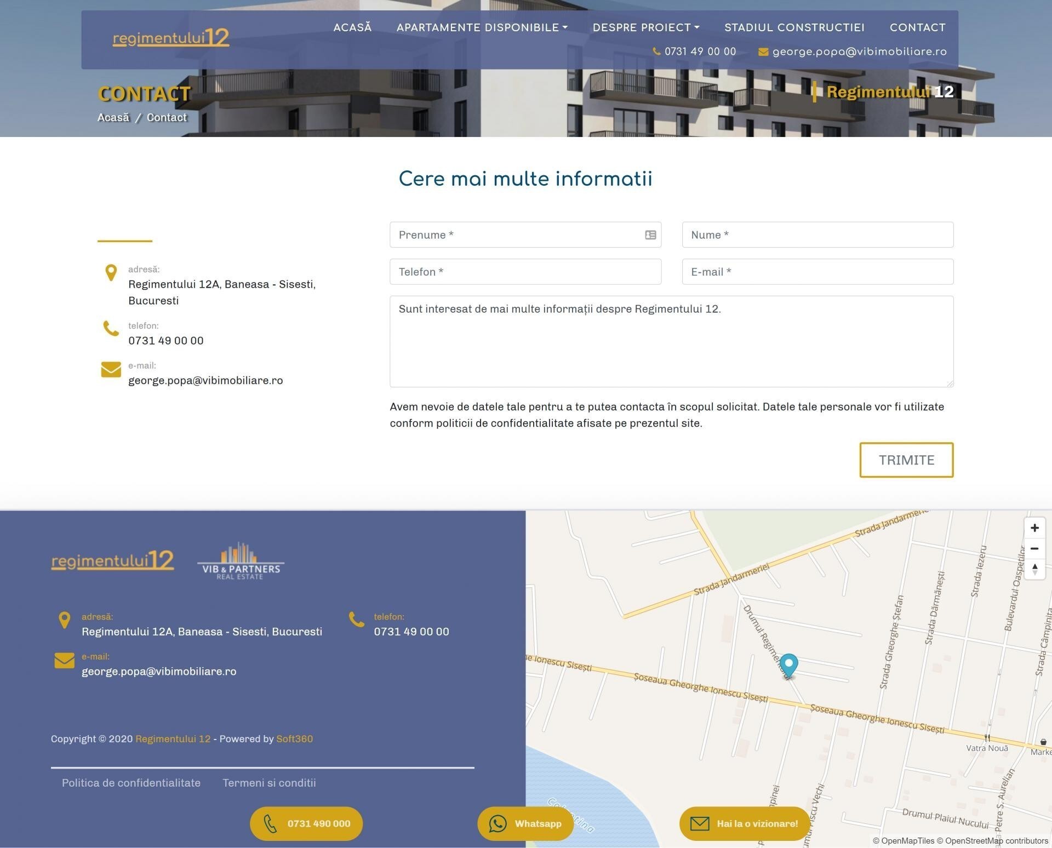Focus the Telefon input field
The image size is (1052, 848).
point(525,272)
